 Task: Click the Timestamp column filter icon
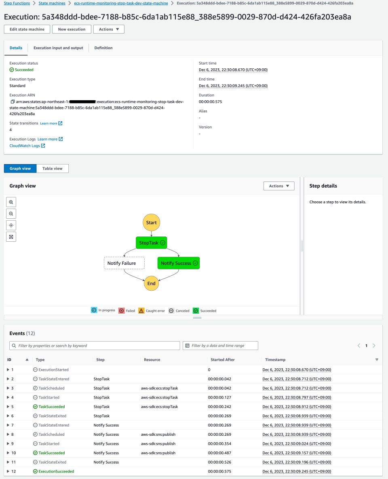pyautogui.click(x=377, y=359)
